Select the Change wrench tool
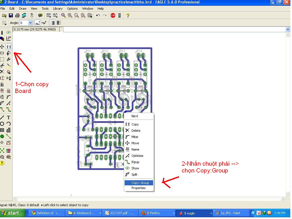 coord(8,59)
